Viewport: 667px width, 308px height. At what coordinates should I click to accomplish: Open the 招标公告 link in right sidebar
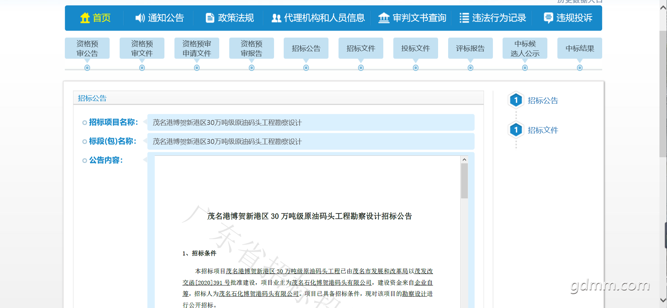(x=543, y=101)
